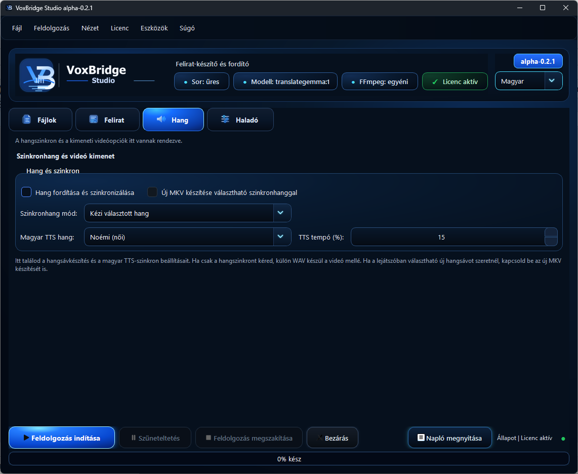Start processing with Feldolgozás indítása
Screen dimensions: 578x474
62,438
